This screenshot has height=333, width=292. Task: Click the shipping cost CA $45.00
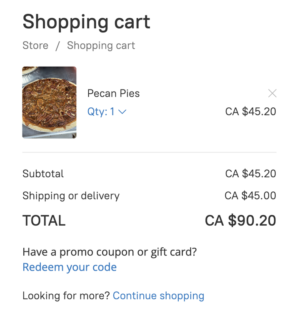coord(250,196)
